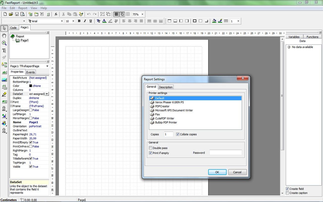Viewport: 323px width, 202px height.
Task: Toggle Collate copies checkbox
Action: point(178,134)
